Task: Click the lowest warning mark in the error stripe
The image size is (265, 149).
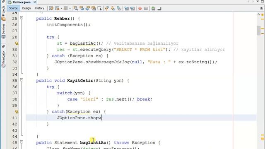Action: pos(263,139)
